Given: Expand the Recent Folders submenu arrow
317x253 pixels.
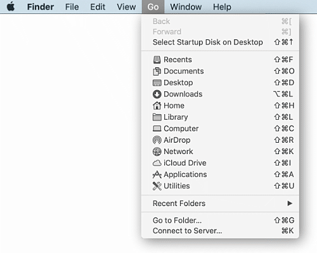Looking at the screenshot, I should click(290, 204).
